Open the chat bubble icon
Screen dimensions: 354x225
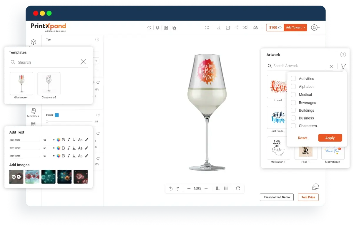coord(315,187)
